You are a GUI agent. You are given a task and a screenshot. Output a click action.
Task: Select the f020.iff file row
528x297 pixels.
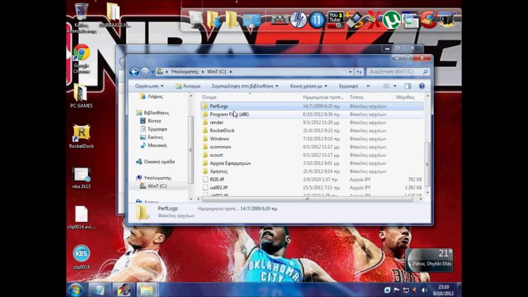(312, 179)
